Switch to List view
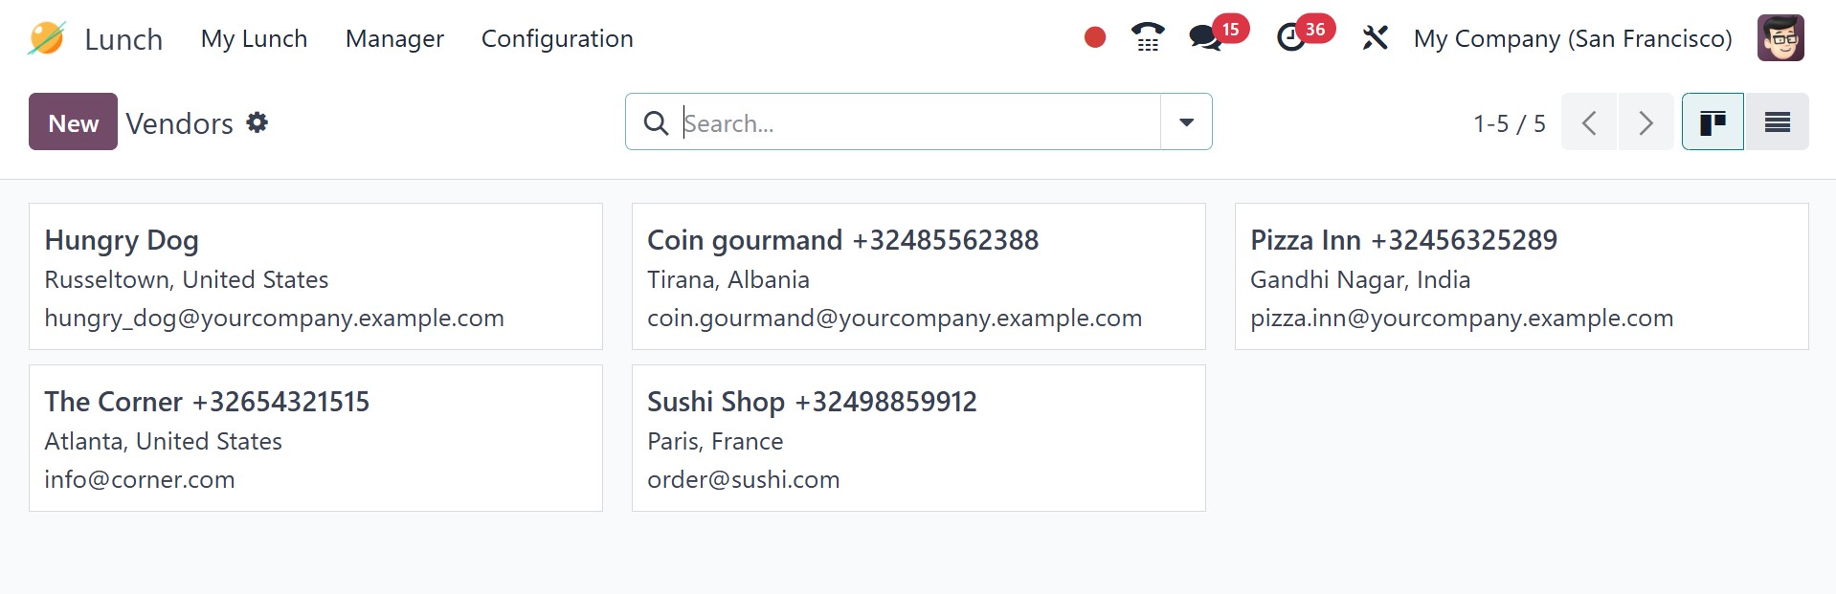The height and width of the screenshot is (594, 1836). point(1777,122)
